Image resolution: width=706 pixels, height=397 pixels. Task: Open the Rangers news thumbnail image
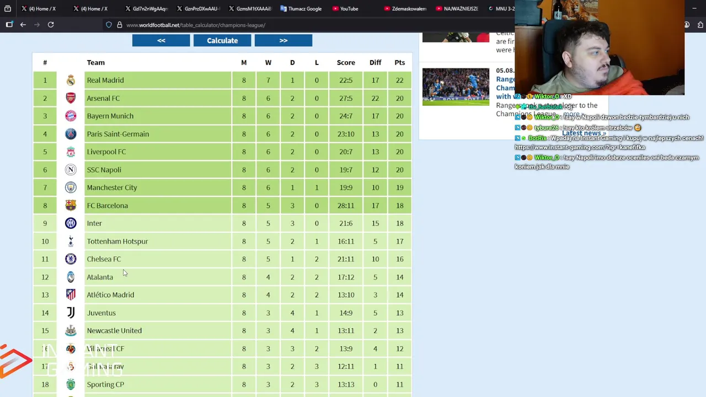click(456, 87)
